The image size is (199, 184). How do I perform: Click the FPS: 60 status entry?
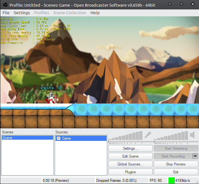[x=156, y=181]
